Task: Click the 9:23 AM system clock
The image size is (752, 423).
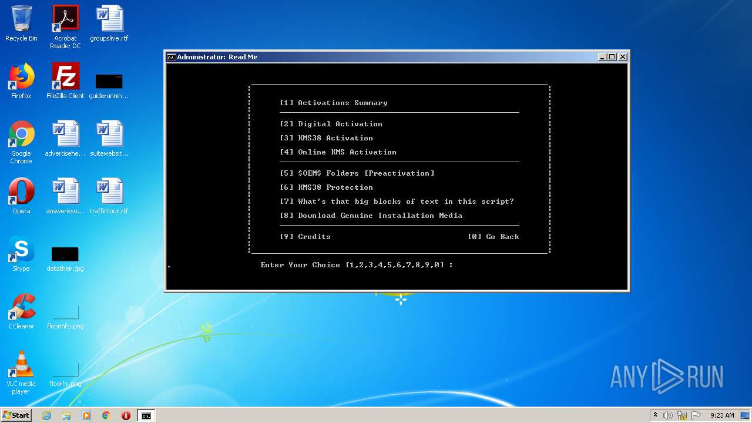Action: click(722, 415)
